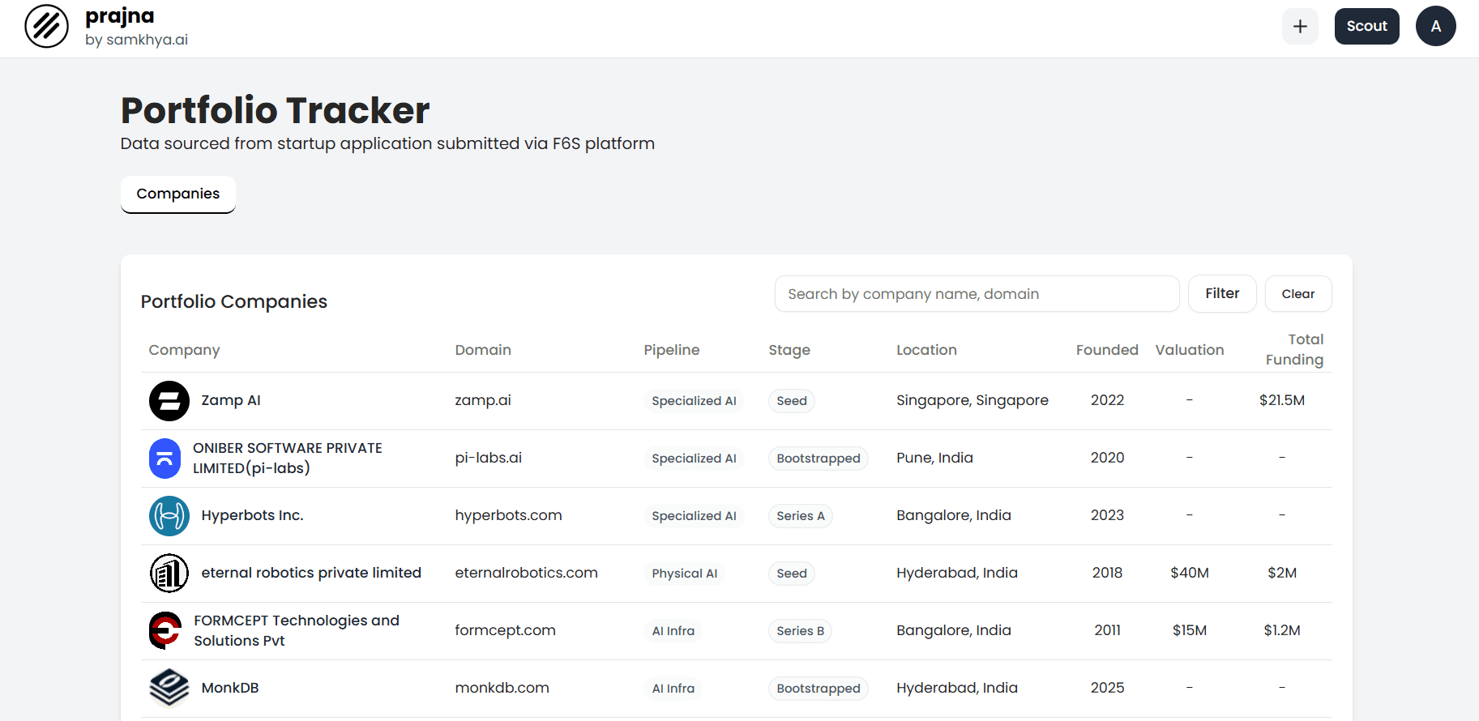The width and height of the screenshot is (1479, 721).
Task: Click the plus icon in header
Action: pyautogui.click(x=1300, y=26)
